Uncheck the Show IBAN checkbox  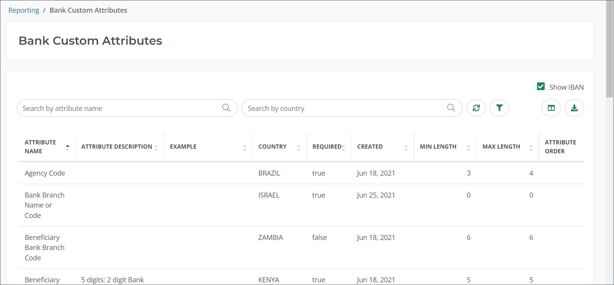[541, 87]
